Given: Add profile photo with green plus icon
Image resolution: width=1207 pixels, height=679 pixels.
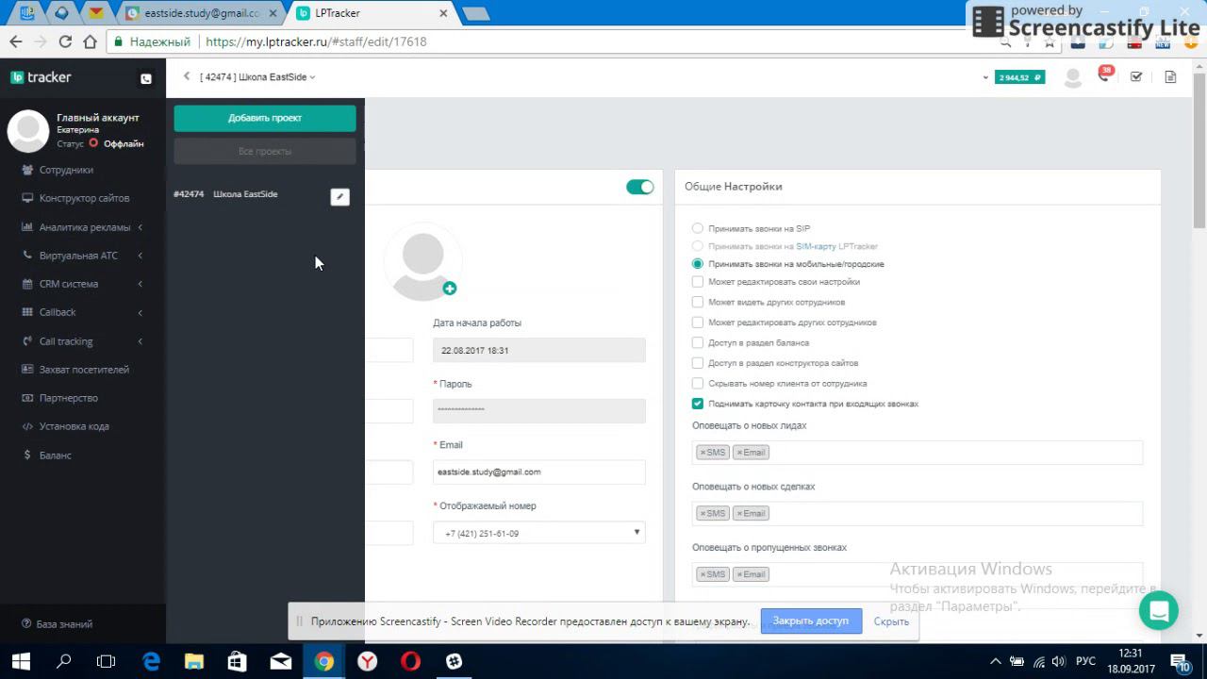Looking at the screenshot, I should coord(450,289).
